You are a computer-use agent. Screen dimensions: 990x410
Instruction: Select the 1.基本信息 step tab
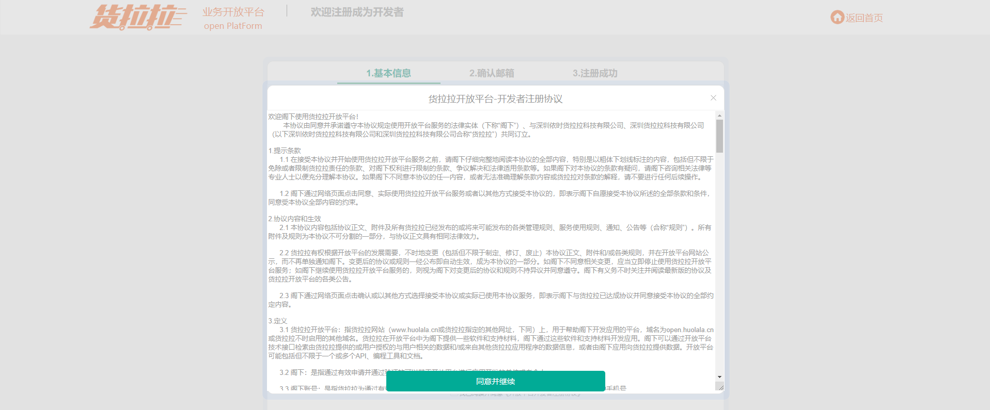[388, 73]
